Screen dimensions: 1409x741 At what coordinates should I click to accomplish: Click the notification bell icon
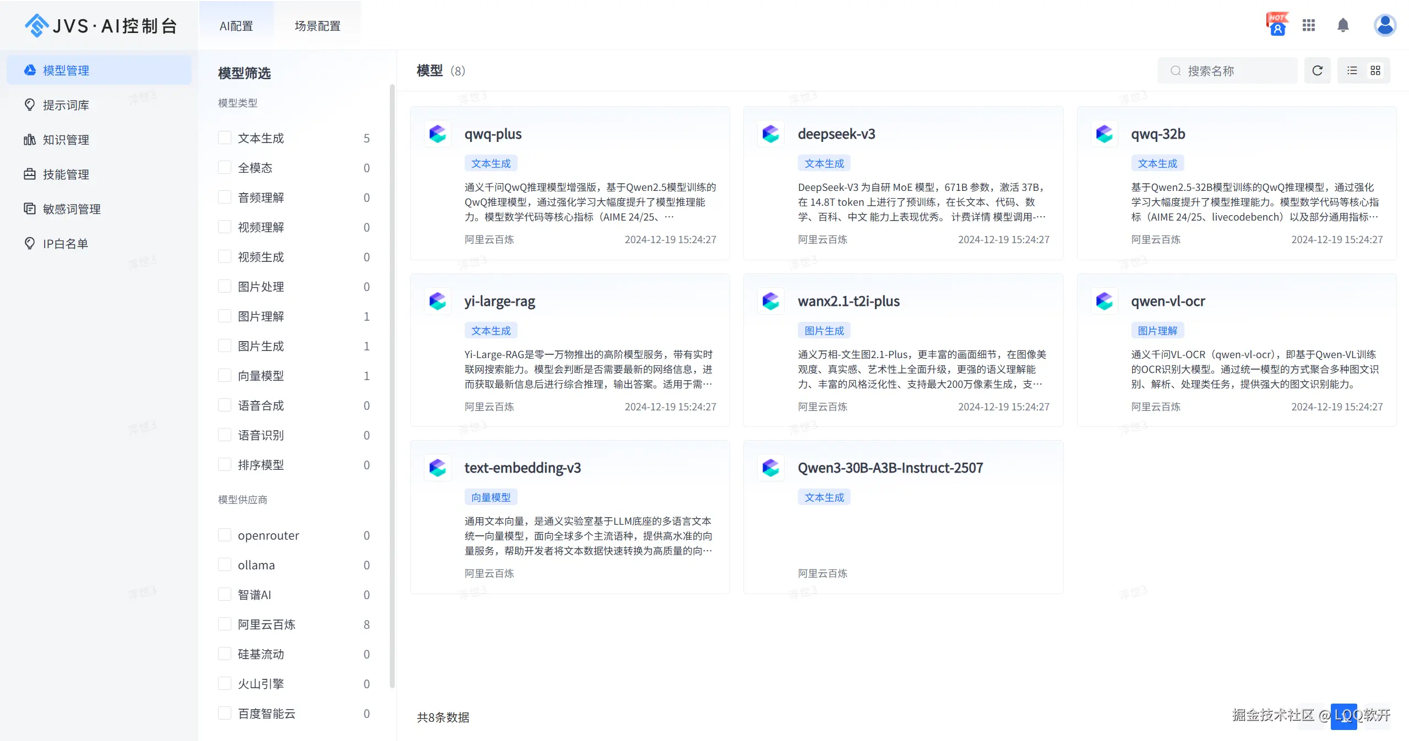tap(1342, 25)
